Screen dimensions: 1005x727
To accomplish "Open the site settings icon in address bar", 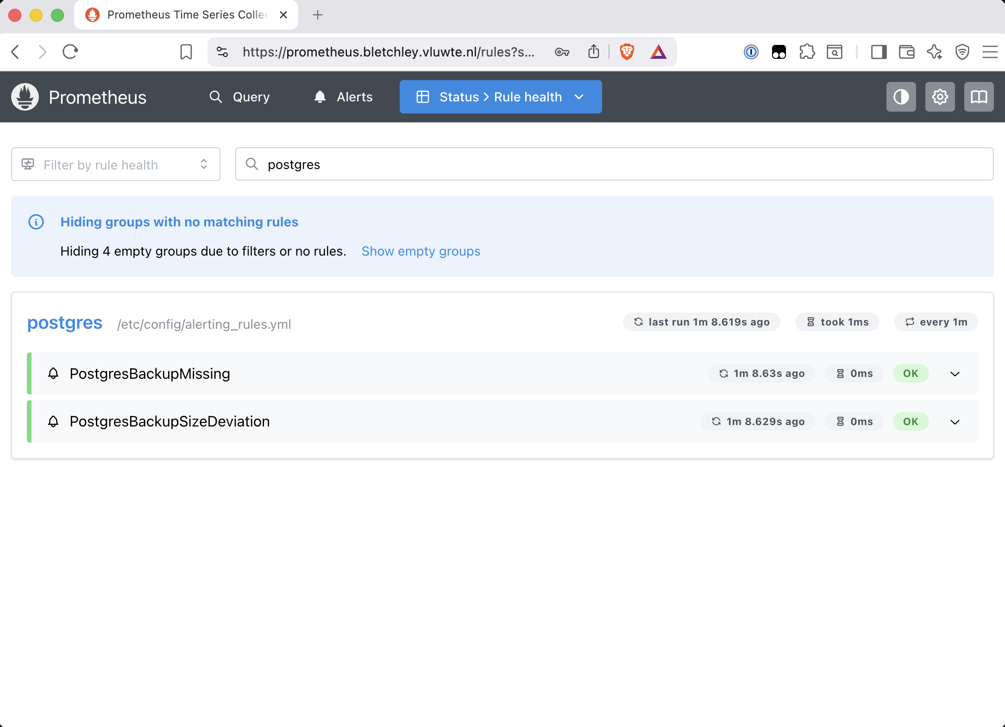I will [x=222, y=52].
